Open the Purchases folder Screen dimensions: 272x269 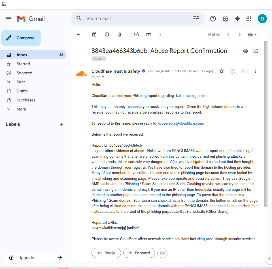click(33, 100)
